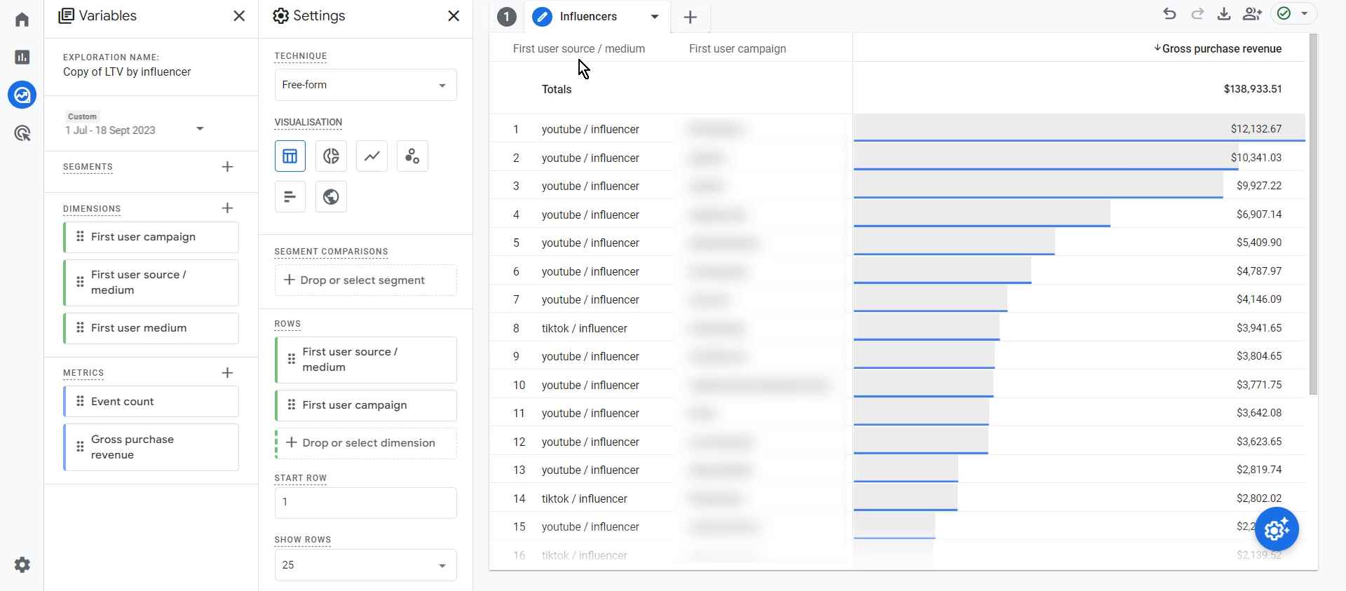Open the Influencers tab dropdown arrow
Image resolution: width=1346 pixels, height=591 pixels.
(x=655, y=17)
